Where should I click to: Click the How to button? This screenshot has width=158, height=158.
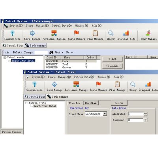(x=119, y=103)
